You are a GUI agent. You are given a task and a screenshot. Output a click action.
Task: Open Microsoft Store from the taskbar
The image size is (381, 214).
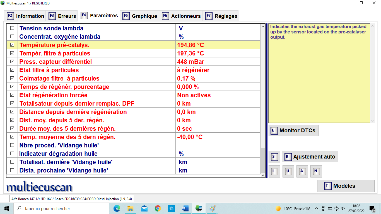pos(171,208)
